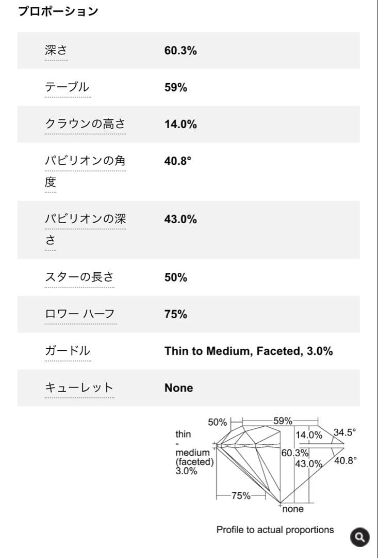Click the プロポーション section heading
The image size is (378, 558).
[58, 11]
